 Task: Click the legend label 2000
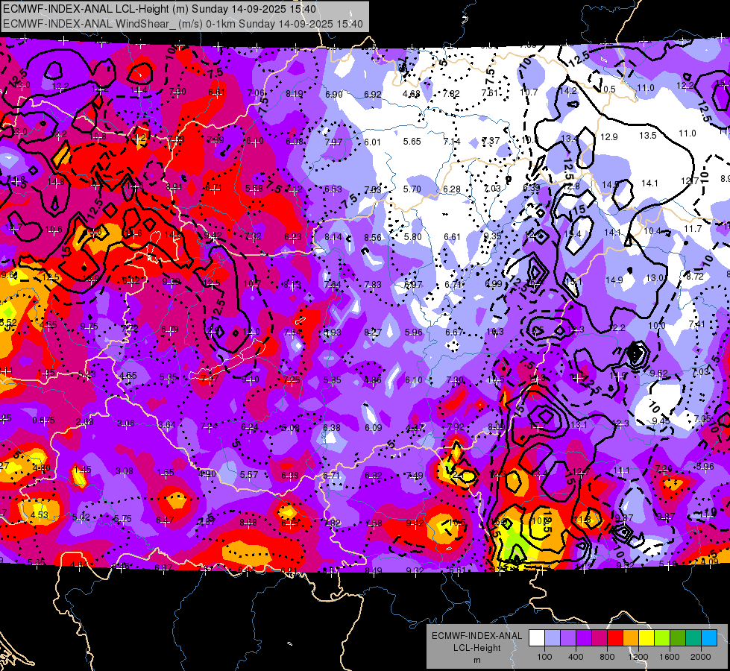point(700,657)
